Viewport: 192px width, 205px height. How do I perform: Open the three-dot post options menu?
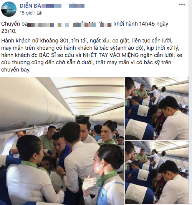(182, 5)
